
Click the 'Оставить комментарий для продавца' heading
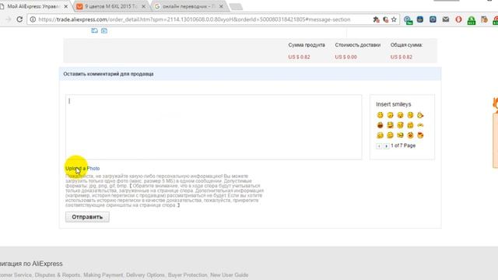108,74
